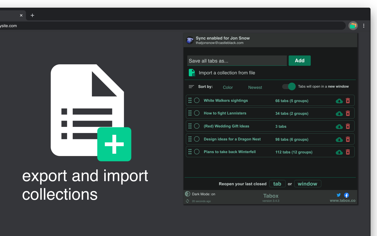Open Tabox from the browser toolbar
Viewport: 377px width, 236px height.
click(353, 26)
